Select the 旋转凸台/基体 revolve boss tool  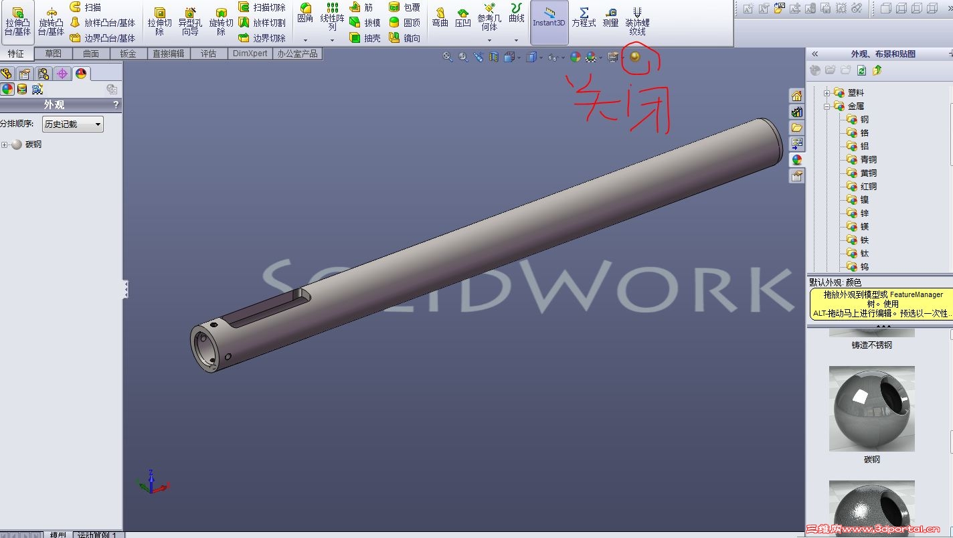[51, 22]
